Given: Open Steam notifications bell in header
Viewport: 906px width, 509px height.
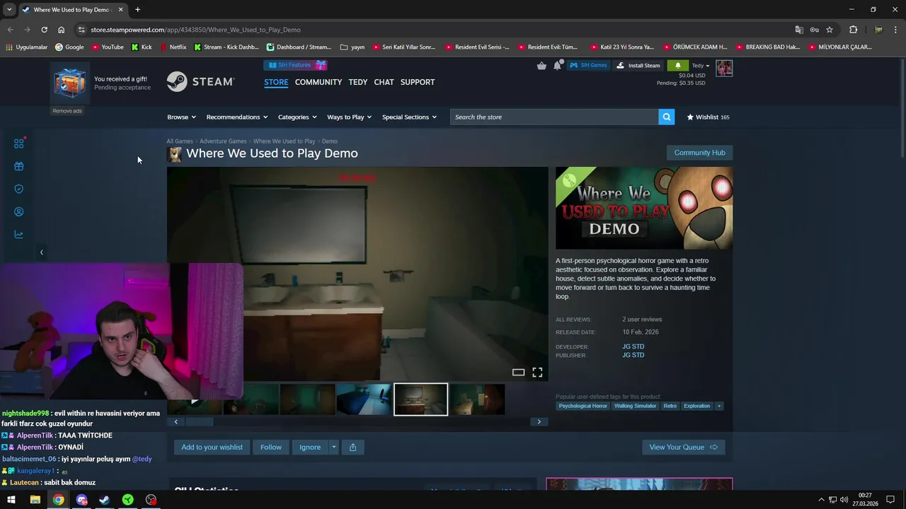Looking at the screenshot, I should 558,65.
